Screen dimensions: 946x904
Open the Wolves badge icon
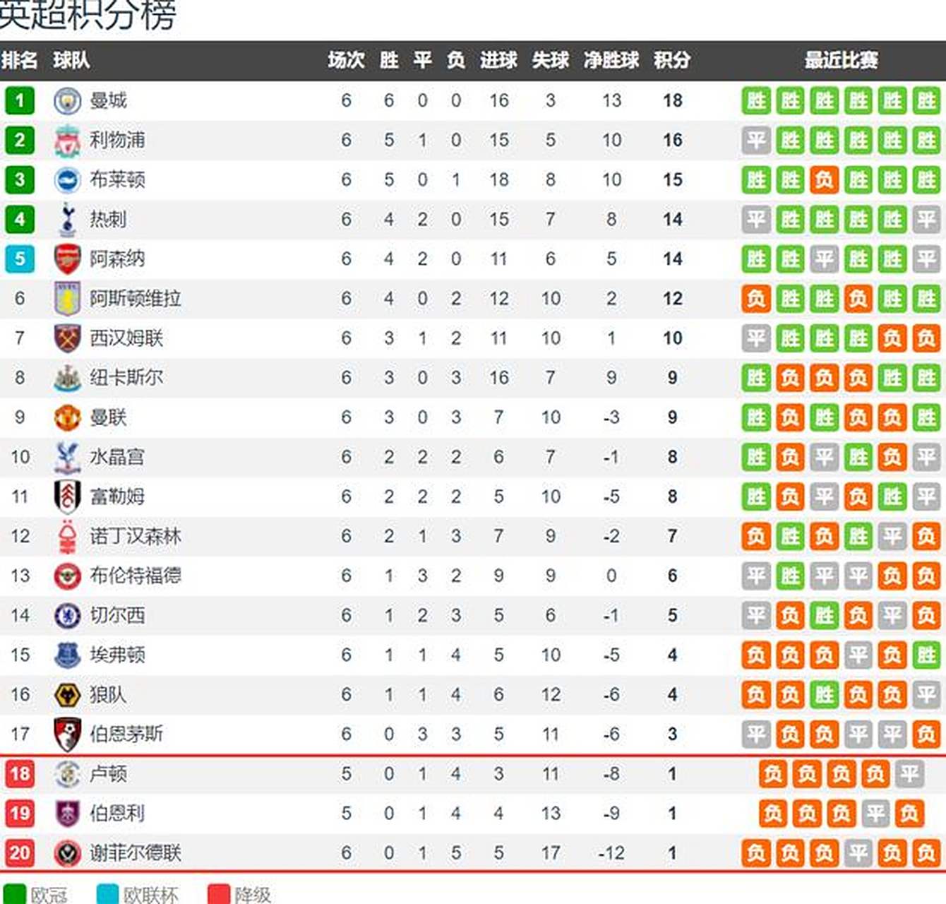coord(67,695)
